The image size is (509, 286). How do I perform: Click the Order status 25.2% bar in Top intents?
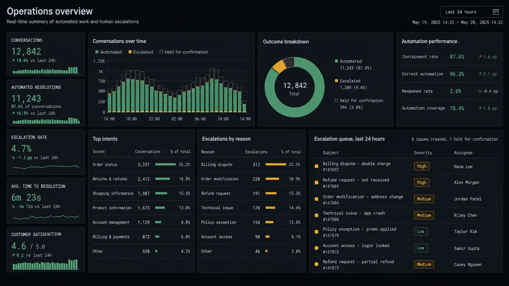[x=165, y=164]
